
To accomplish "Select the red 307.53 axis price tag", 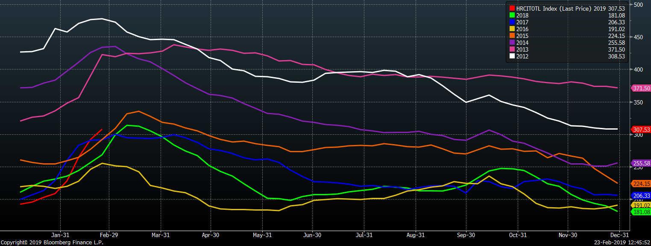I will tap(641, 129).
